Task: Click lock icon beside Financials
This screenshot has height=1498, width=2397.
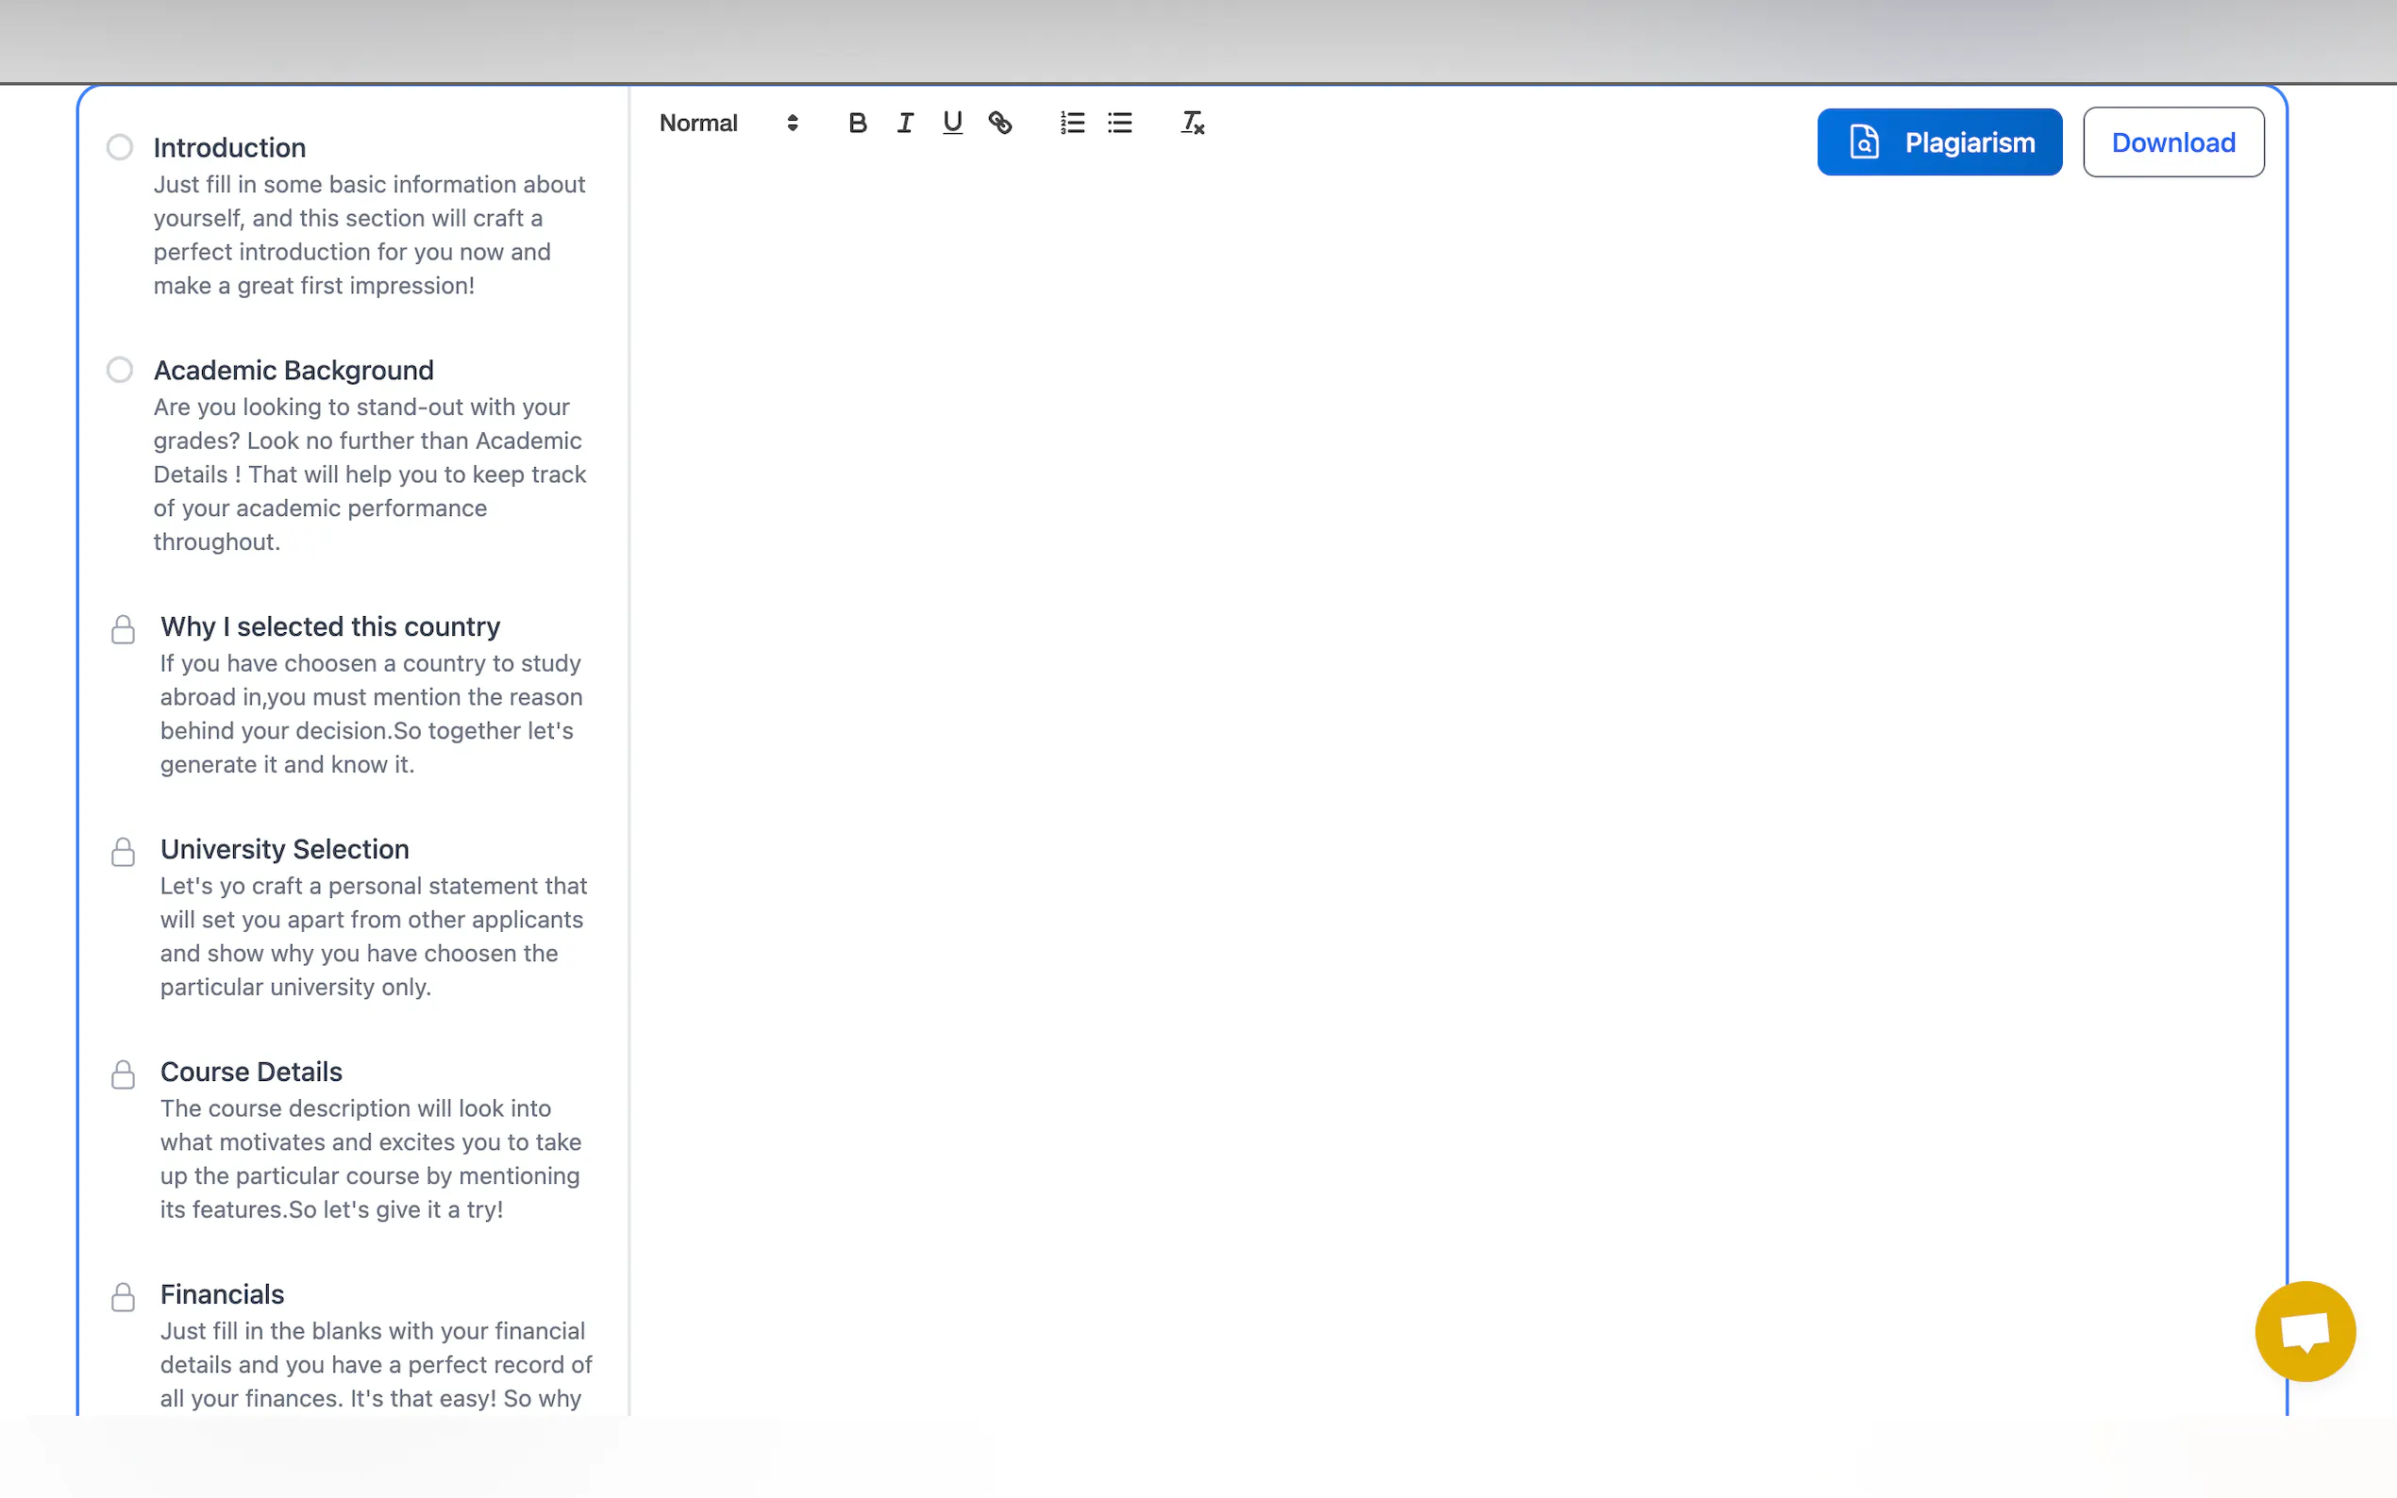Action: [123, 1297]
